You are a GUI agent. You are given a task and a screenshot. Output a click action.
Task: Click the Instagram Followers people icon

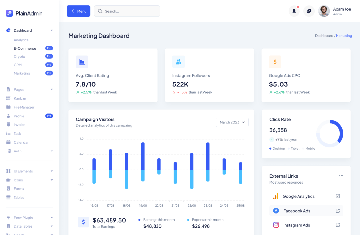(x=178, y=62)
